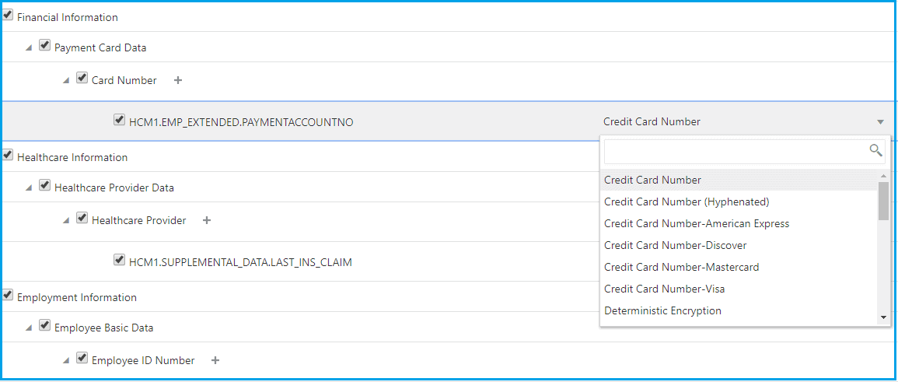Choose Credit Card Number-American Express option
Viewport: 898px width, 382px height.
tap(697, 223)
